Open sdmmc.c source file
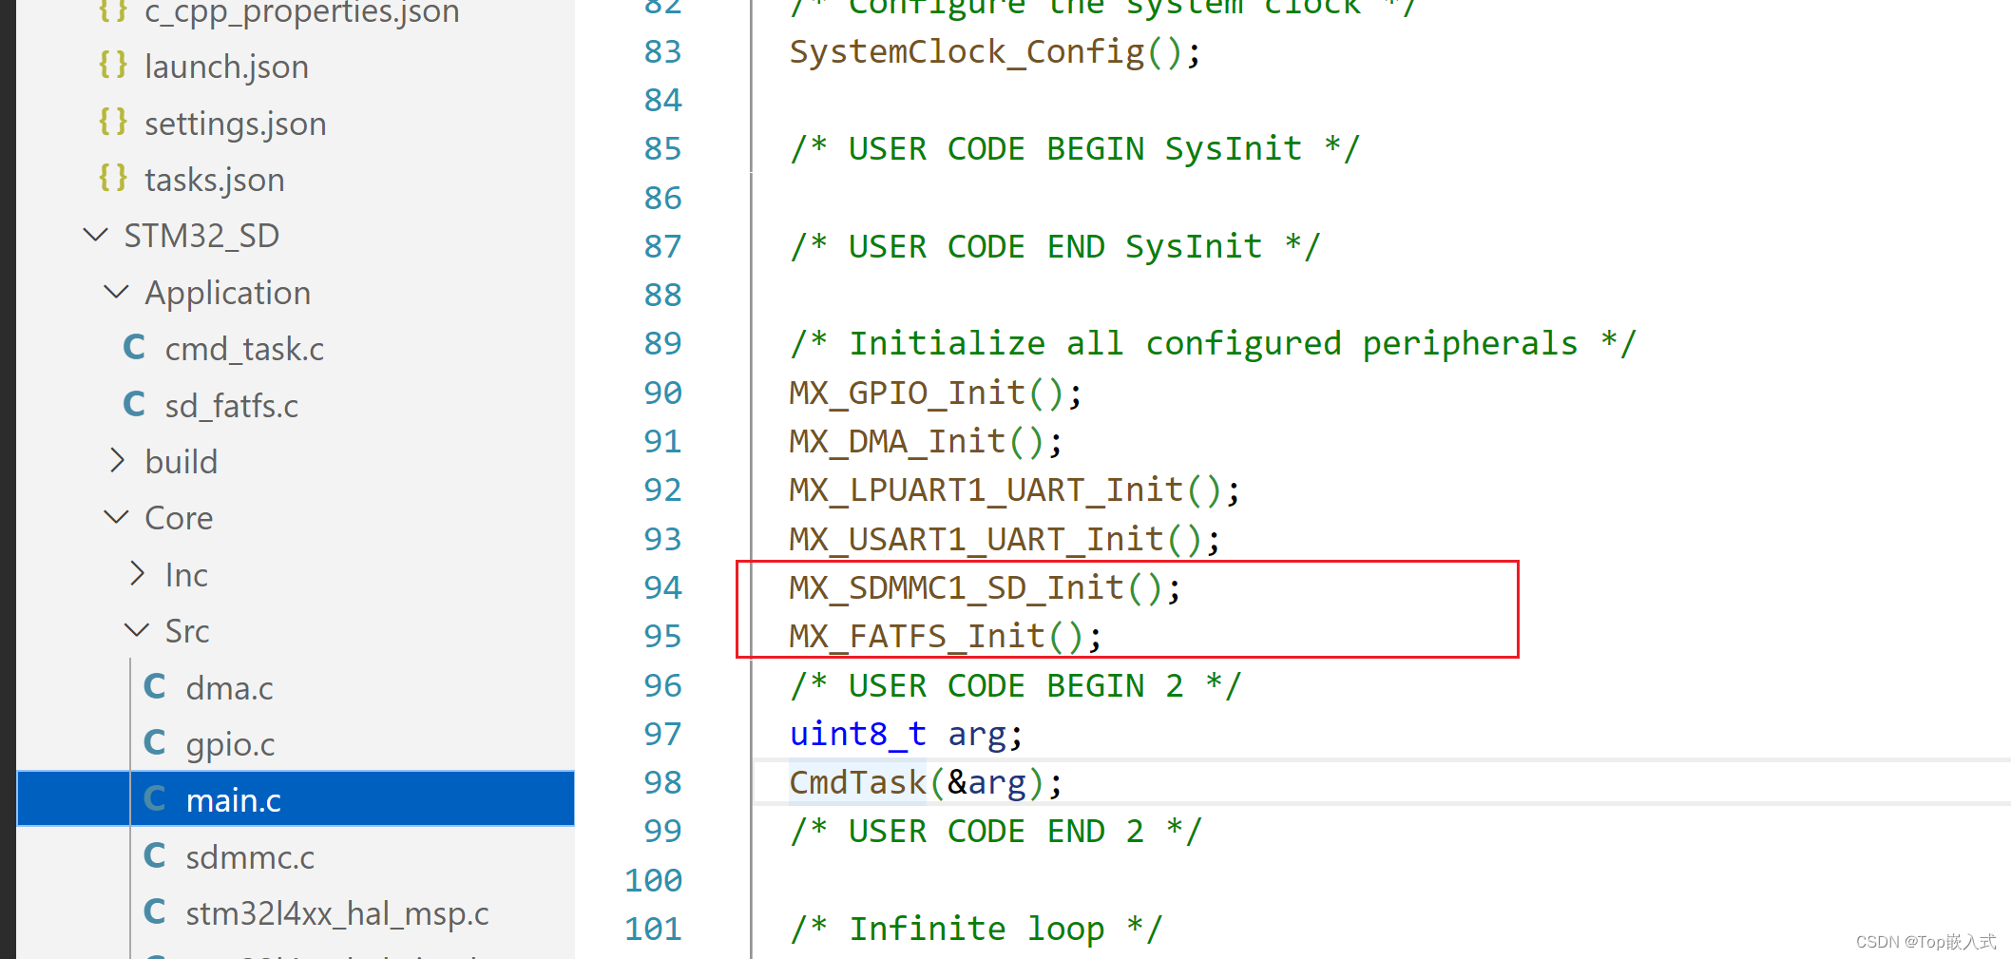The height and width of the screenshot is (959, 2011). tap(250, 857)
